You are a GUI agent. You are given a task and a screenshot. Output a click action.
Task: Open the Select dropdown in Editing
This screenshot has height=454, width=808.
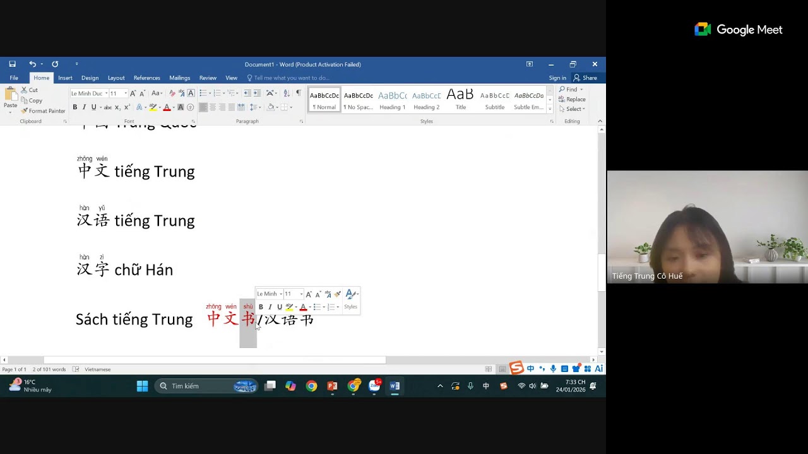pyautogui.click(x=573, y=109)
